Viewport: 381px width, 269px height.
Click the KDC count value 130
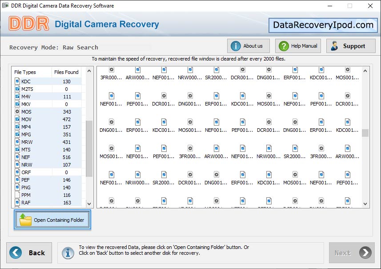point(67,82)
